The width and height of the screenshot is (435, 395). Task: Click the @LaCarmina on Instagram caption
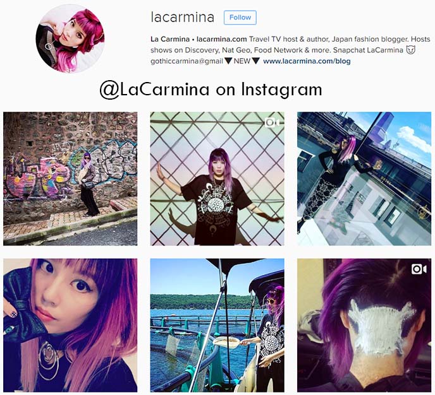pos(211,90)
